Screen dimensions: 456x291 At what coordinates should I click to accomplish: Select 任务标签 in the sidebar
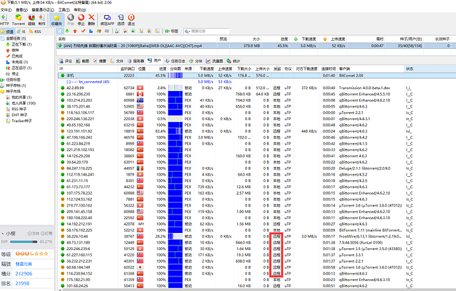[x=11, y=80]
